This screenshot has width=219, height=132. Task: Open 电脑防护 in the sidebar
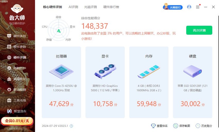pos(17,68)
